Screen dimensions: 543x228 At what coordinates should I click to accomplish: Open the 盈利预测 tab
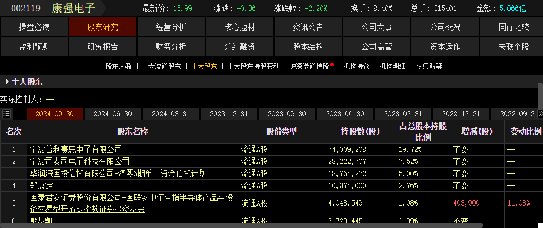(35, 46)
